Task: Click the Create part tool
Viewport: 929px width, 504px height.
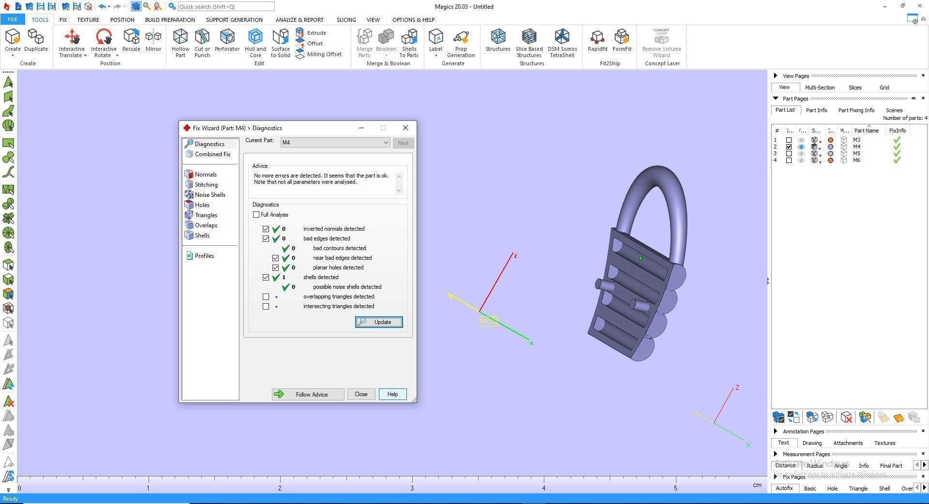Action: [13, 40]
